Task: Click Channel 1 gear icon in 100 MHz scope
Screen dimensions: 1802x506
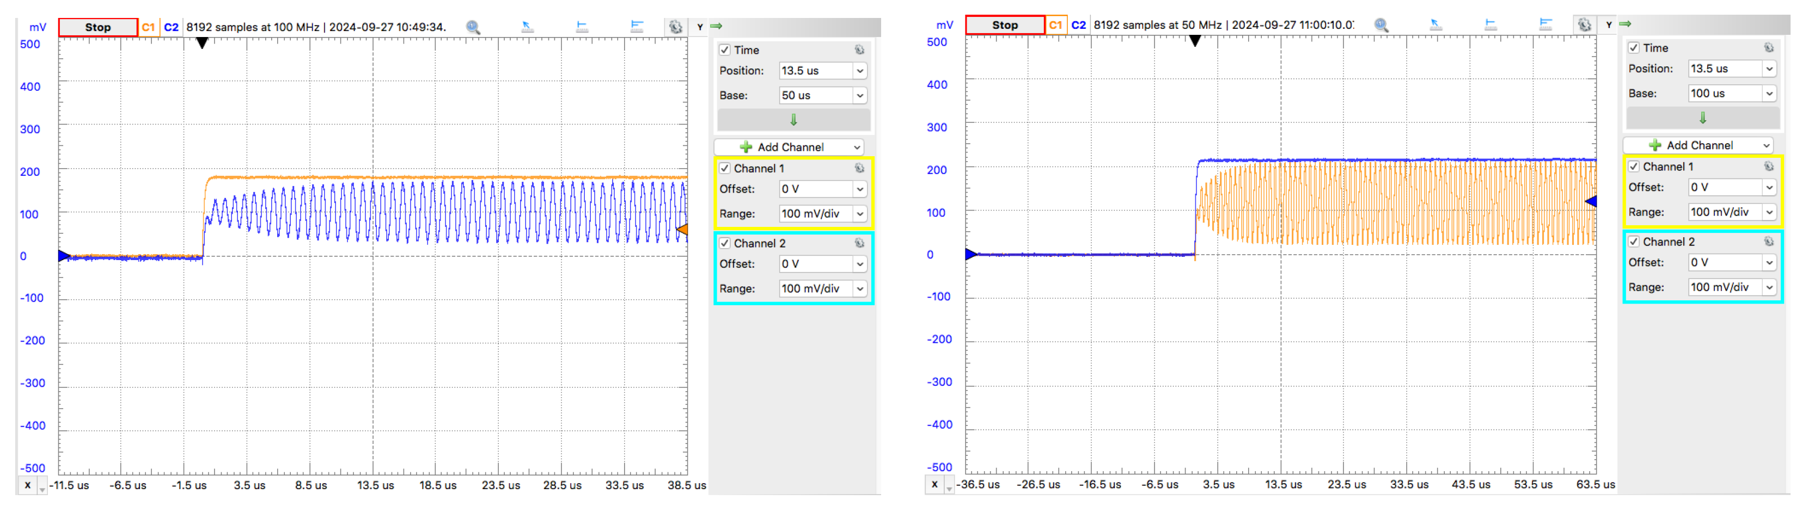Action: (x=859, y=169)
